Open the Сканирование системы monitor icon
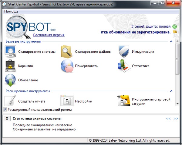This screenshot has width=182, height=145. (x=10, y=52)
